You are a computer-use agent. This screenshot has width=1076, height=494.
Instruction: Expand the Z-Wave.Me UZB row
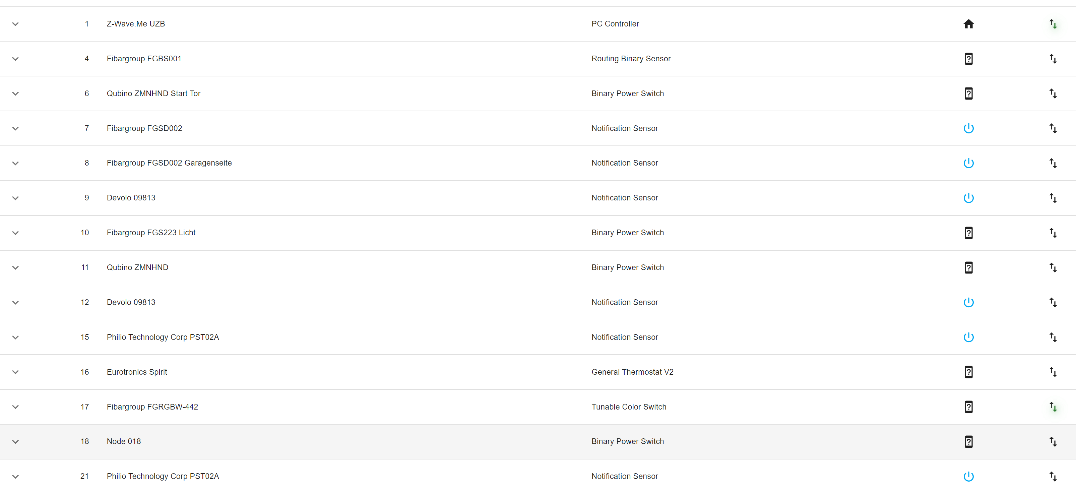(x=15, y=24)
